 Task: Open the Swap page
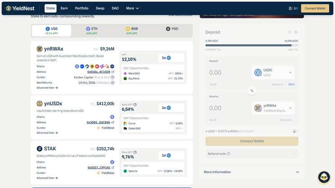tap(100, 8)
